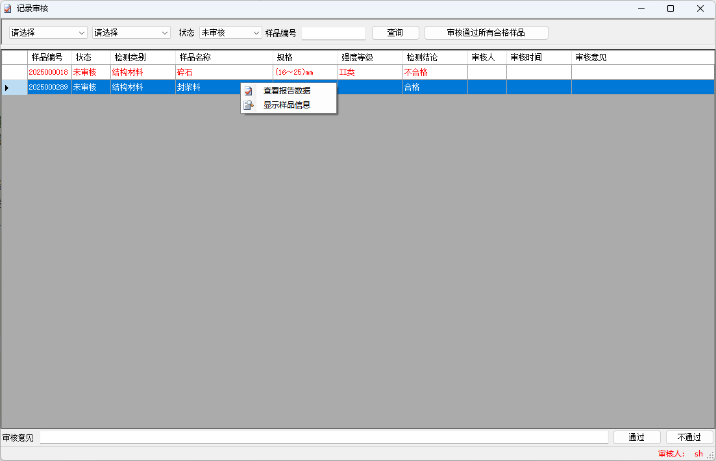Click the 查看报告数据 context menu icon
This screenshot has height=461, width=716.
point(248,91)
